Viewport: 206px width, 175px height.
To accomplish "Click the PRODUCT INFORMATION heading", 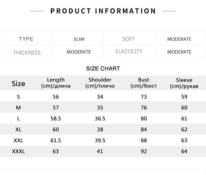I will [x=103, y=11].
